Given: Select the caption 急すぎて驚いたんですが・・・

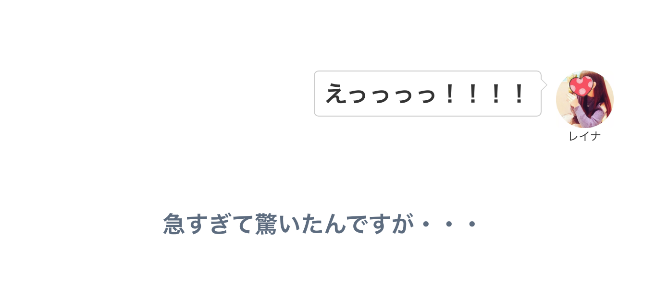Looking at the screenshot, I should pyautogui.click(x=320, y=224).
